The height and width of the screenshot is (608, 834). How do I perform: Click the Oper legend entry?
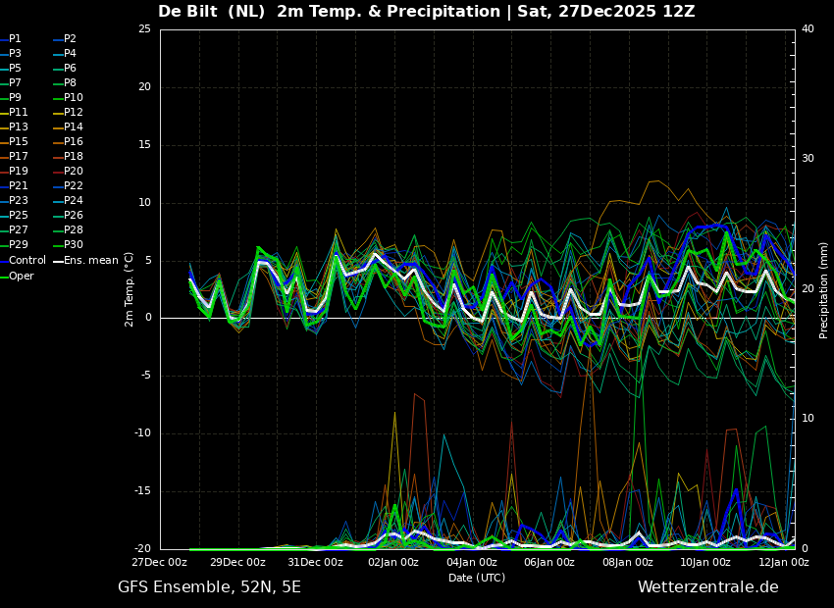[x=17, y=276]
